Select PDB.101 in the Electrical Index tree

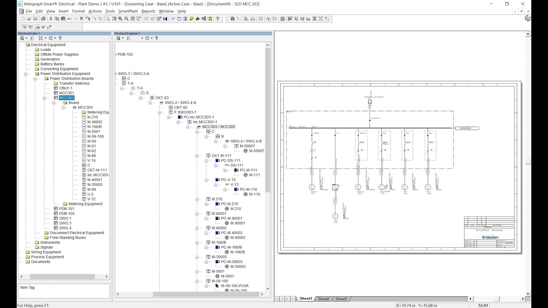point(67,209)
